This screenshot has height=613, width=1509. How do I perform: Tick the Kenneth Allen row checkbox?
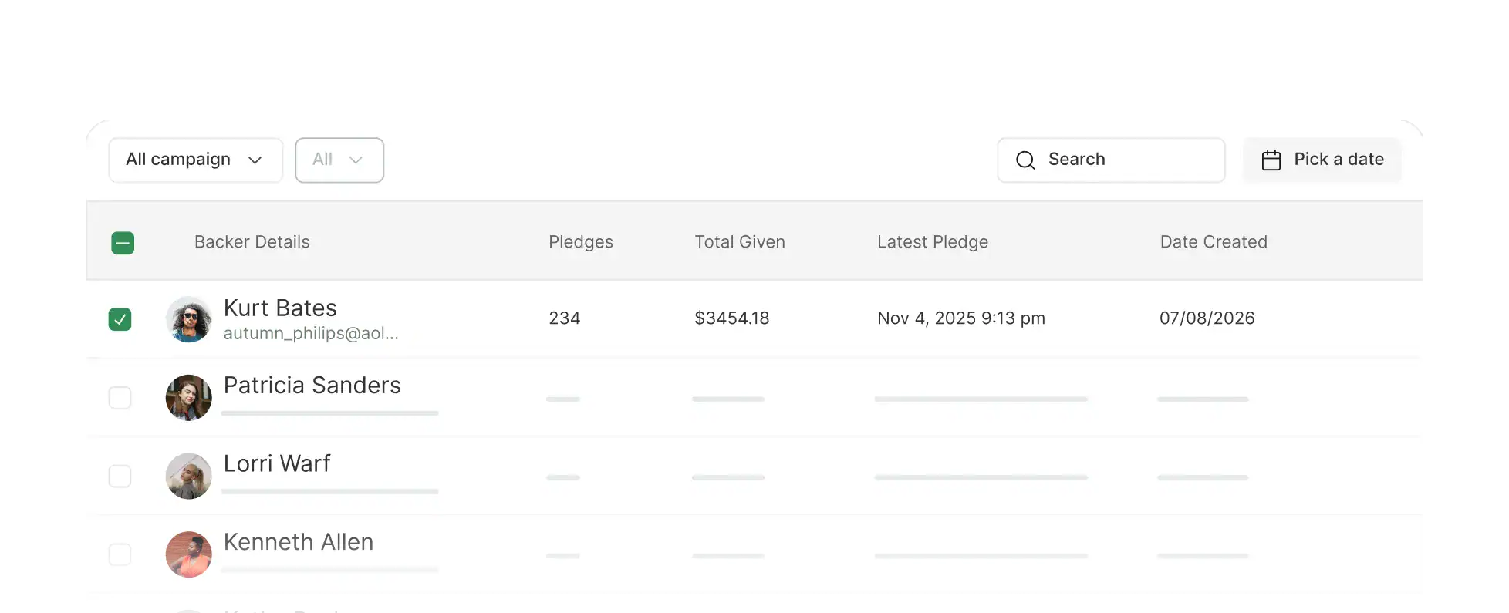pyautogui.click(x=120, y=554)
